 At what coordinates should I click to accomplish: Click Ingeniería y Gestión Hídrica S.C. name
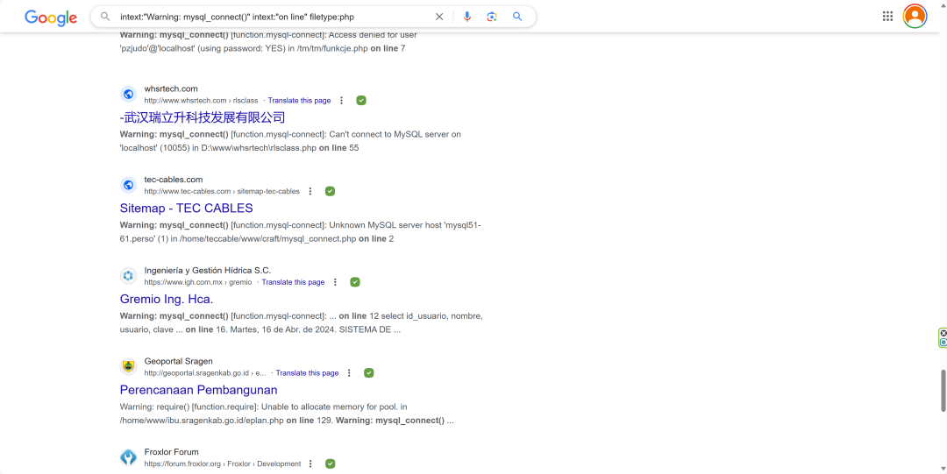(x=208, y=270)
